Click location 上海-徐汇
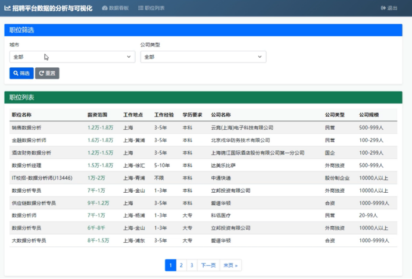 (134, 165)
